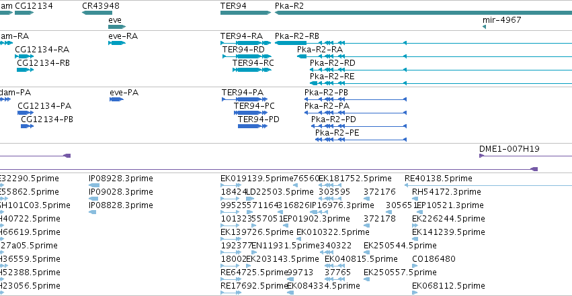Screen dimensions: 572x296
Task: Open EST EK068112.5prime
Action: coord(415,293)
